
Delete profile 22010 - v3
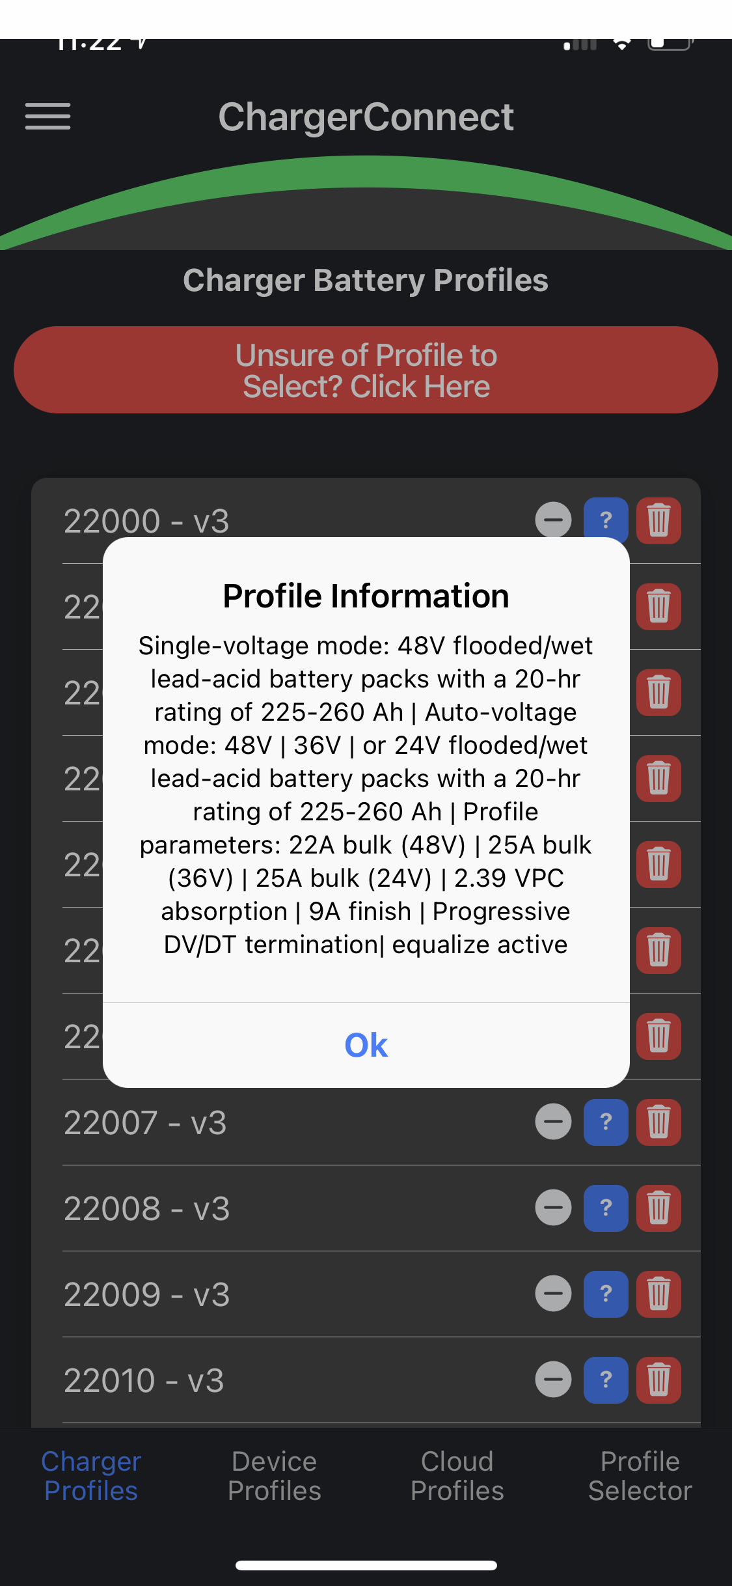(658, 1380)
